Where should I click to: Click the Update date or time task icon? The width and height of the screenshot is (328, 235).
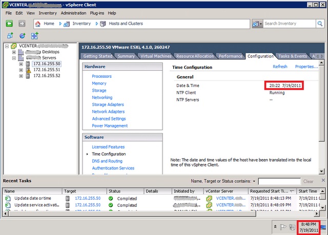8,198
